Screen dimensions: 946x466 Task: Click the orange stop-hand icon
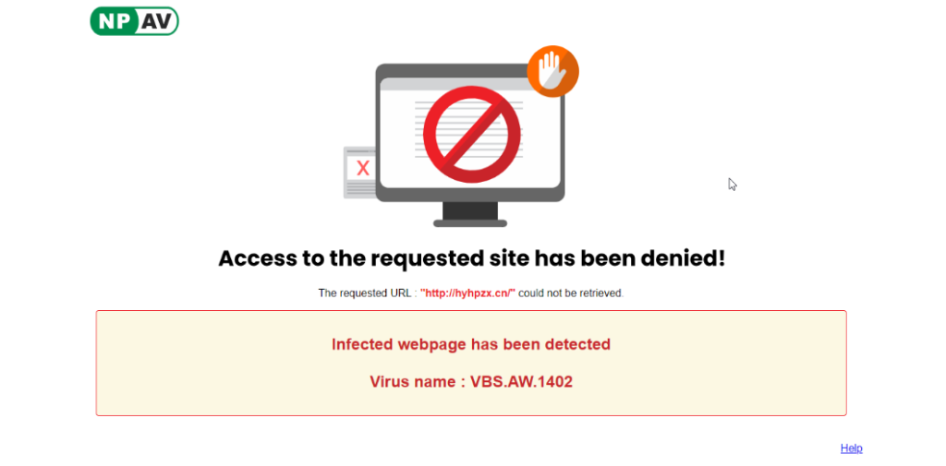tap(552, 71)
